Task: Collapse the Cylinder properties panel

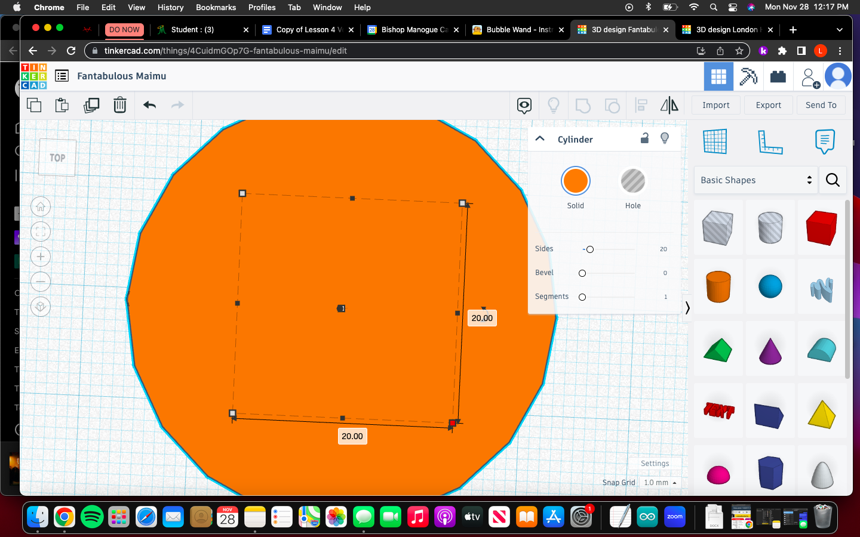Action: 540,138
